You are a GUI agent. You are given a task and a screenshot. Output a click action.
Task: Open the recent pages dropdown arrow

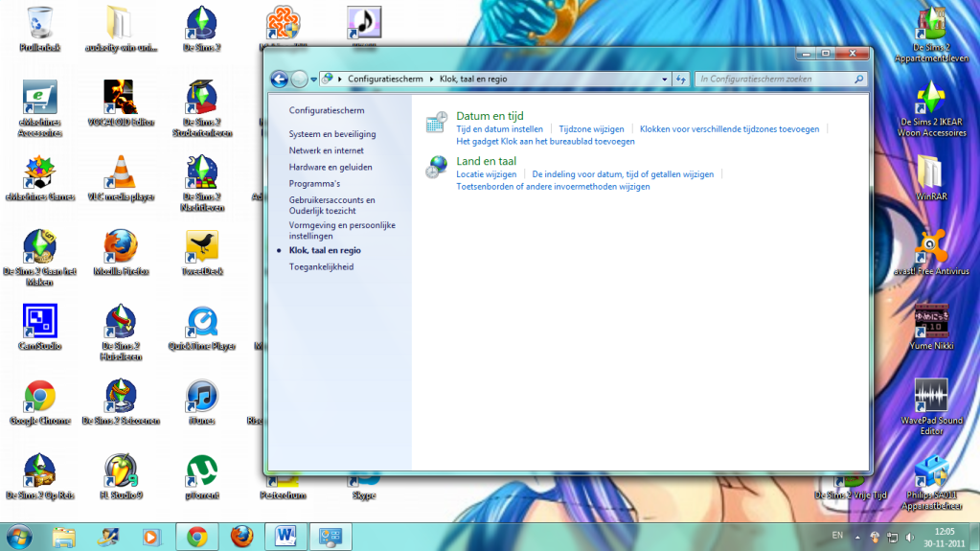[313, 80]
